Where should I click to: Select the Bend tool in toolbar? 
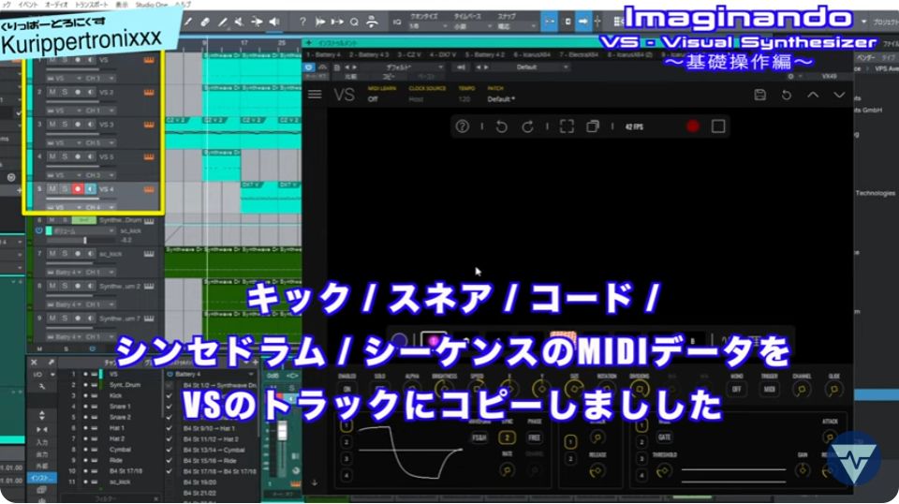[257, 22]
